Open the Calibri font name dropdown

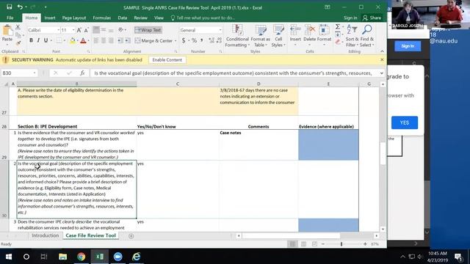[x=59, y=30]
